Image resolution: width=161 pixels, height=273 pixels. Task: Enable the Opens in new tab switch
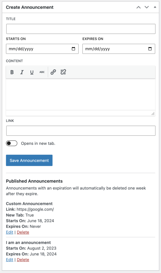tap(11, 143)
